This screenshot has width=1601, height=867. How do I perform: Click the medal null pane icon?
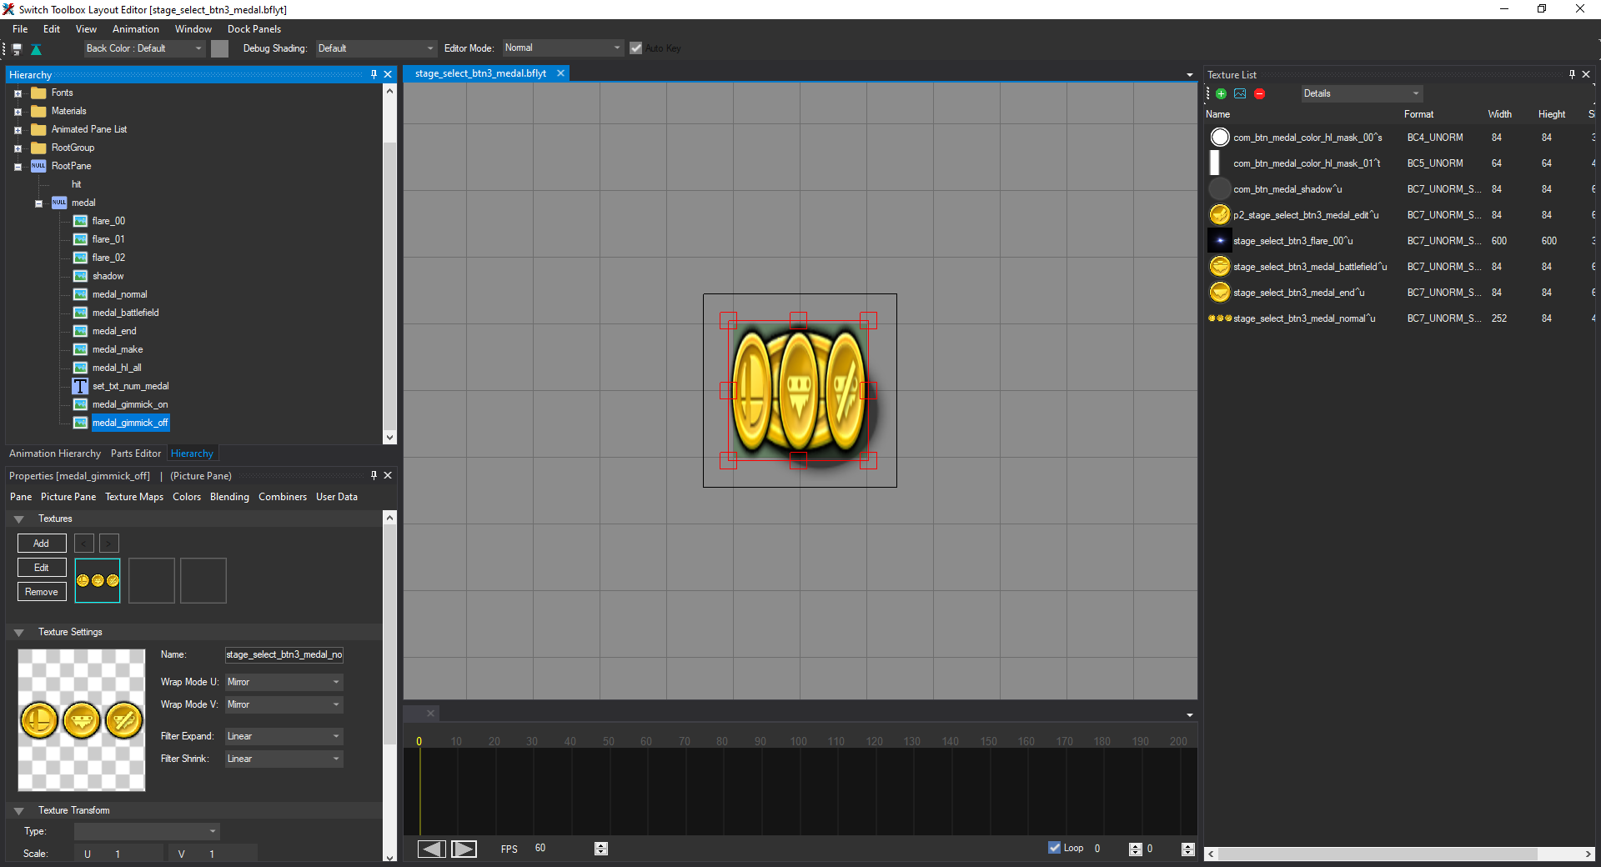tap(59, 203)
